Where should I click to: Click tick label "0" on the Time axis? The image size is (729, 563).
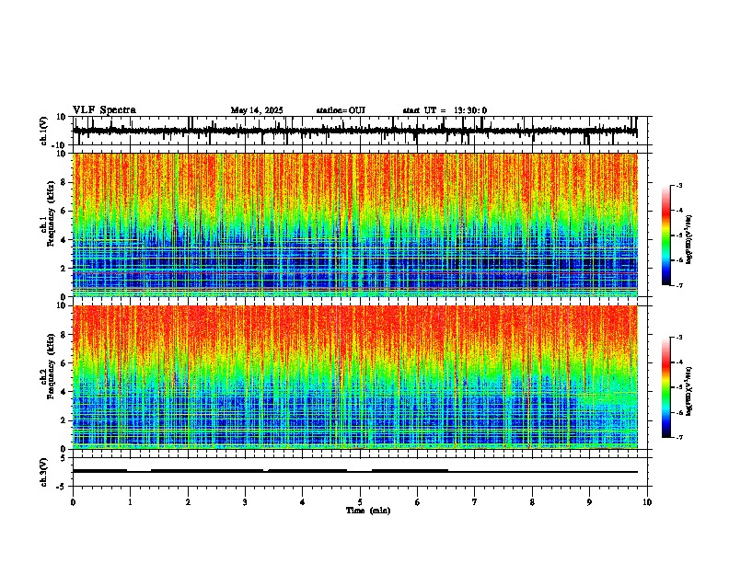(x=73, y=502)
